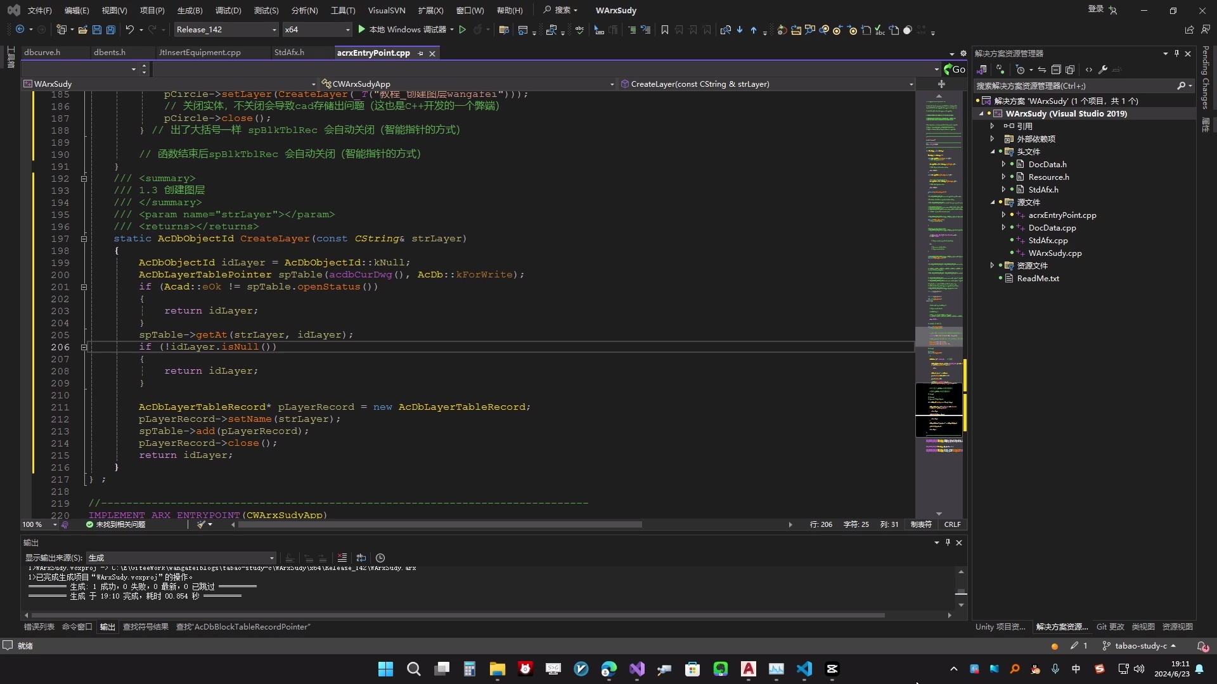Toggle Show All Files in Solution Explorer
This screenshot has width=1217, height=684.
(1070, 70)
